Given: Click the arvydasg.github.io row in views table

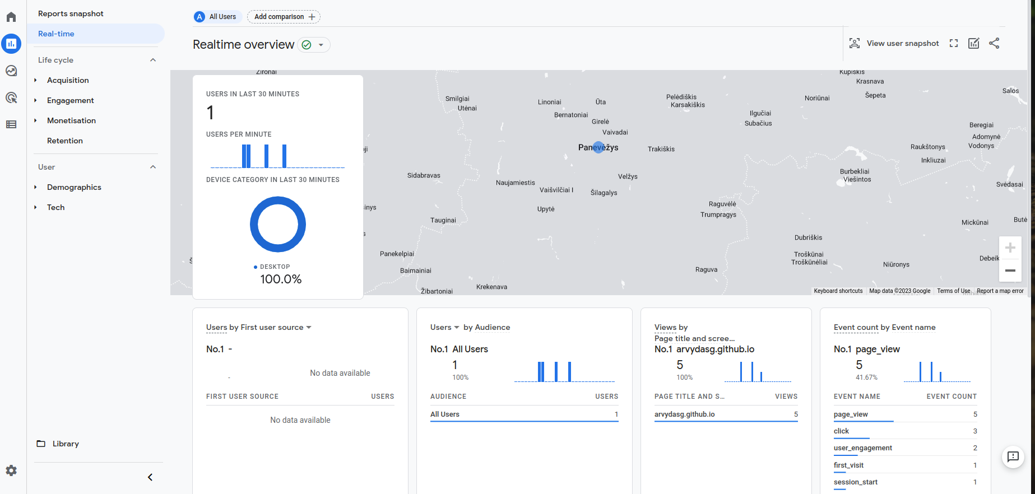Looking at the screenshot, I should tap(726, 414).
